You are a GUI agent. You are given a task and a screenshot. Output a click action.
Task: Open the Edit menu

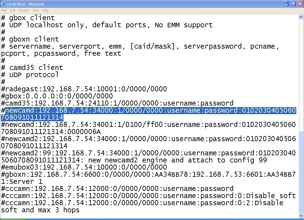click(x=12, y=10)
